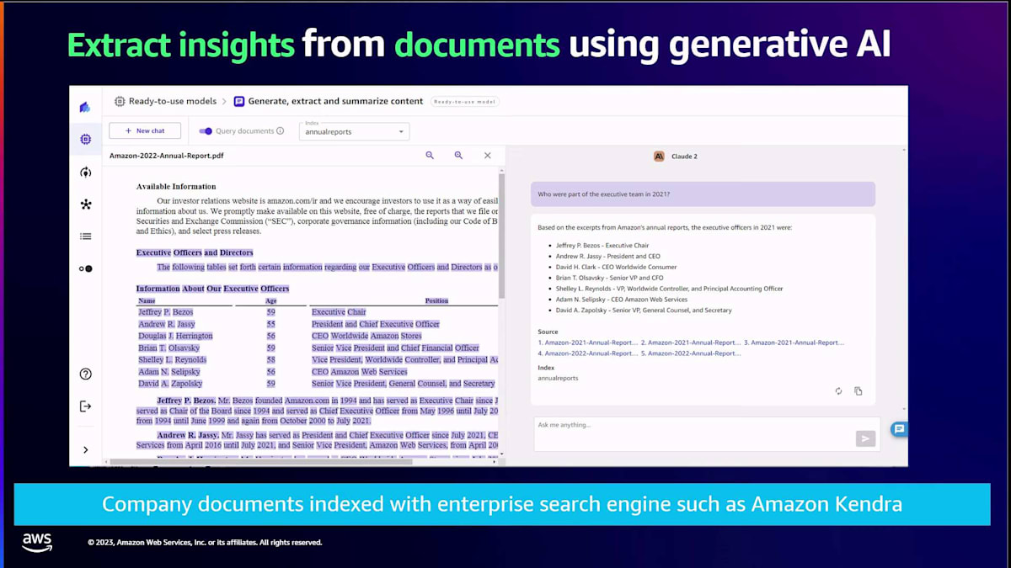Screen dimensions: 1011x568
Task: Click Andrew R. Jassy in PDF officers table
Action: (x=167, y=324)
